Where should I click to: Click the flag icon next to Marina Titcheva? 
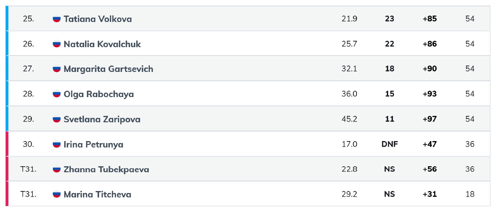click(57, 195)
